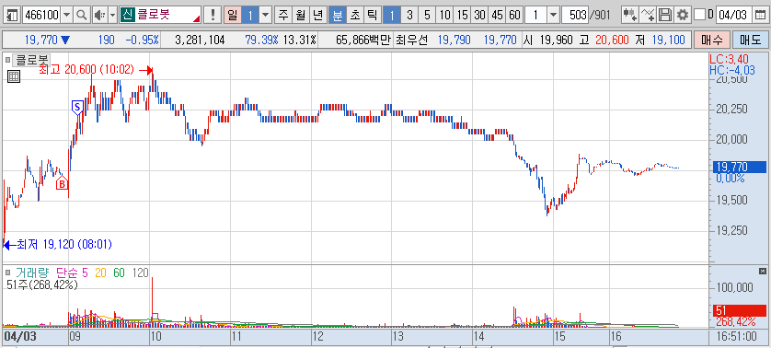The height and width of the screenshot is (348, 771).
Task: Open stock code 466100 history dropdown
Action: pos(67,16)
